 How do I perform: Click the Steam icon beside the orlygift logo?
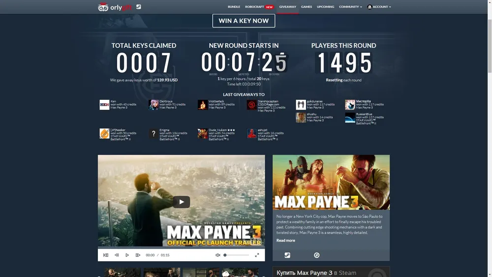click(139, 7)
